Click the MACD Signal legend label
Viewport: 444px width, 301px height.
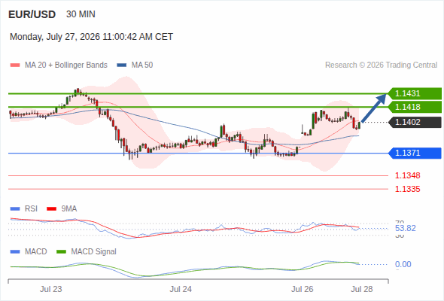(x=94, y=252)
